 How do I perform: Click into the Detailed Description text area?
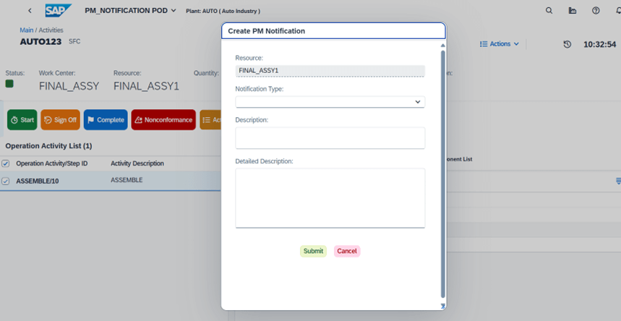click(330, 198)
